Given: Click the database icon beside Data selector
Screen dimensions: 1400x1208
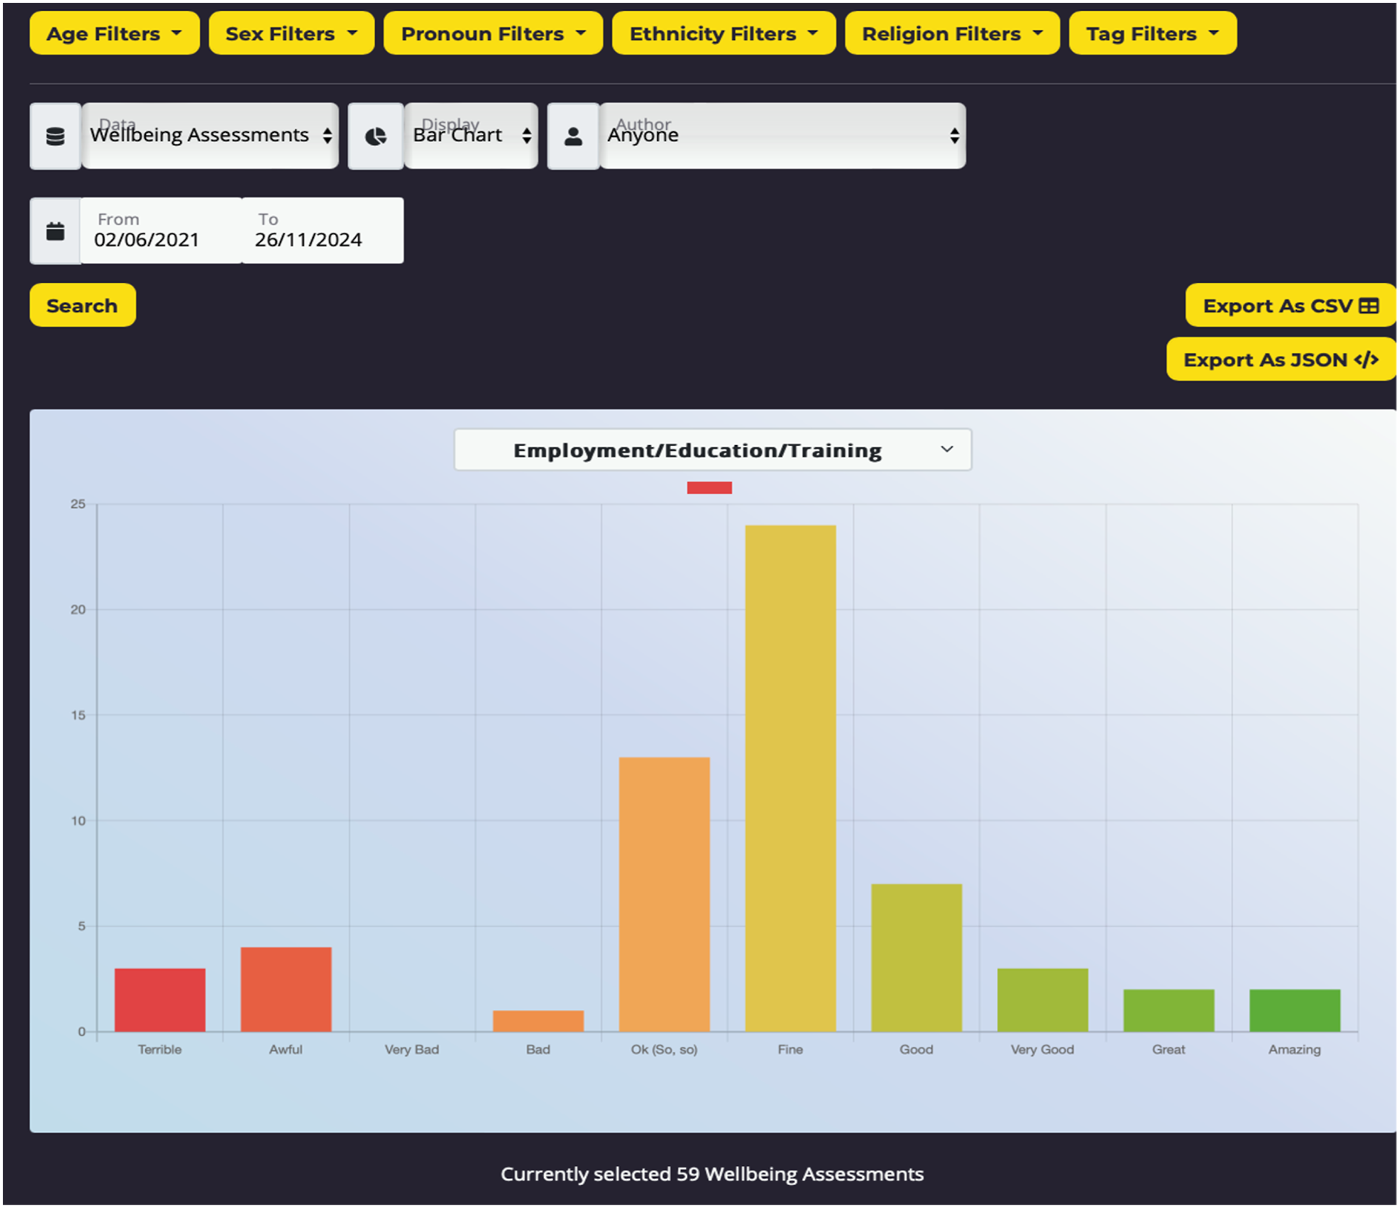Looking at the screenshot, I should 55,137.
